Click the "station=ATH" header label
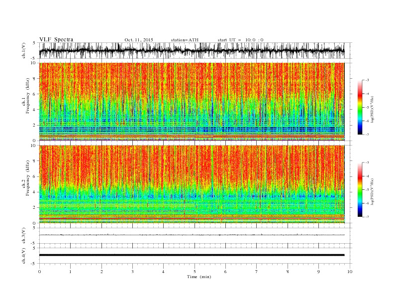 coord(185,40)
